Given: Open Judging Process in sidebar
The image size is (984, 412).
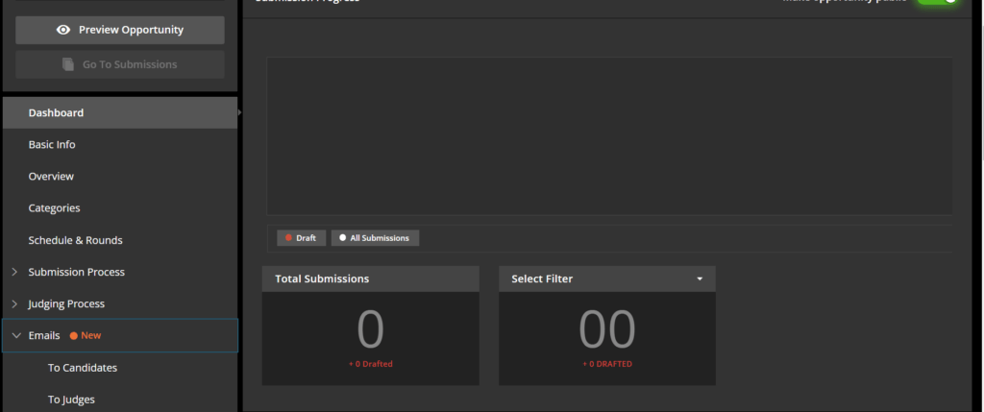Looking at the screenshot, I should [x=120, y=304].
